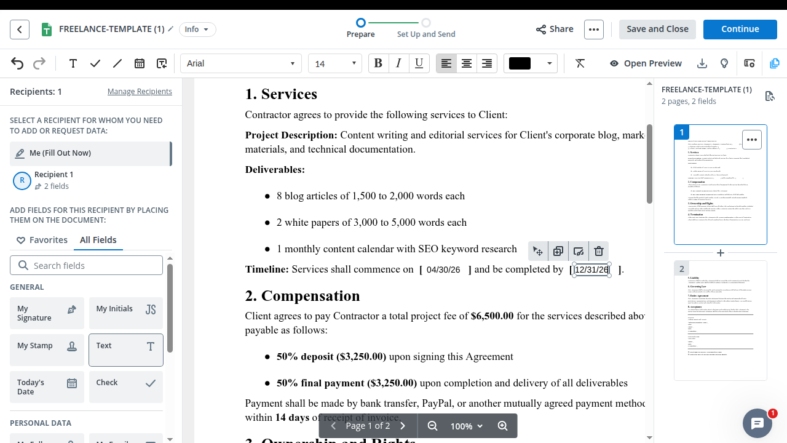Go to next page arrow

pyautogui.click(x=403, y=426)
